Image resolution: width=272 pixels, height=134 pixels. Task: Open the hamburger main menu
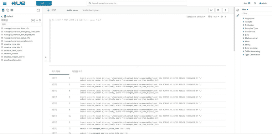[x=5, y=3]
